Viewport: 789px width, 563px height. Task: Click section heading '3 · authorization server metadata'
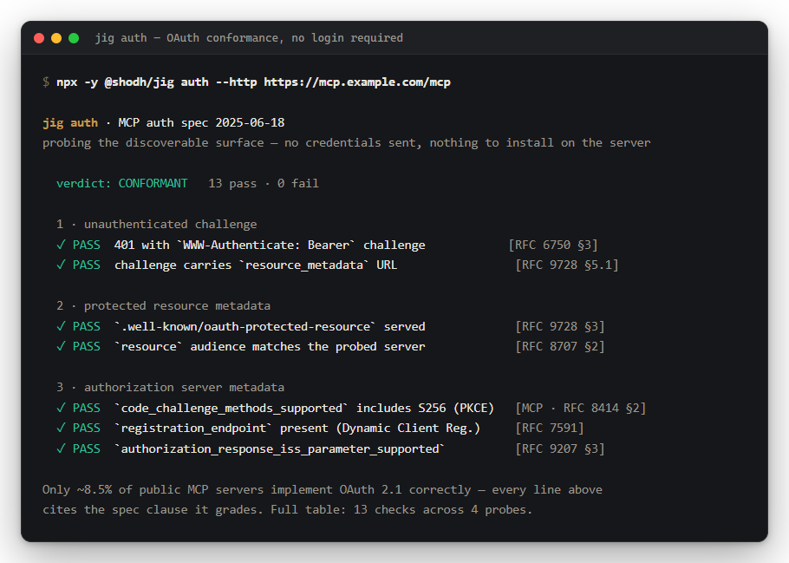[170, 387]
